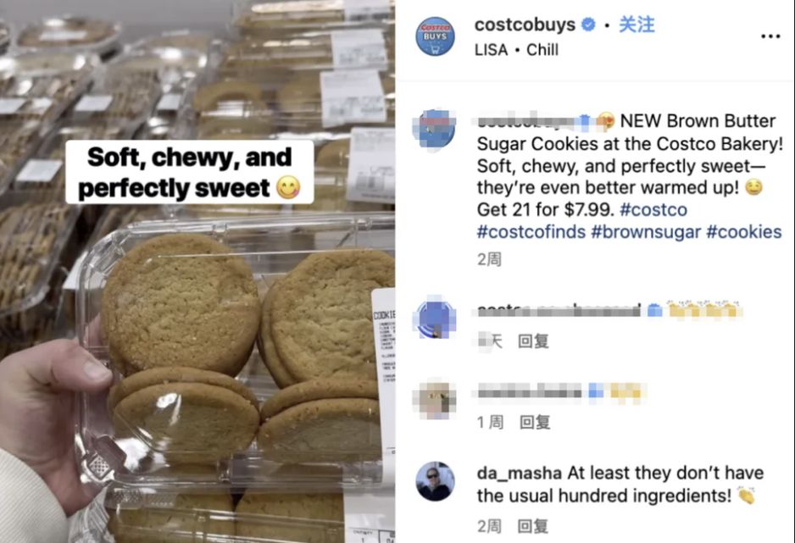Click the blurred avatar beside the caption
Viewport: 795px width, 543px height.
click(x=435, y=128)
